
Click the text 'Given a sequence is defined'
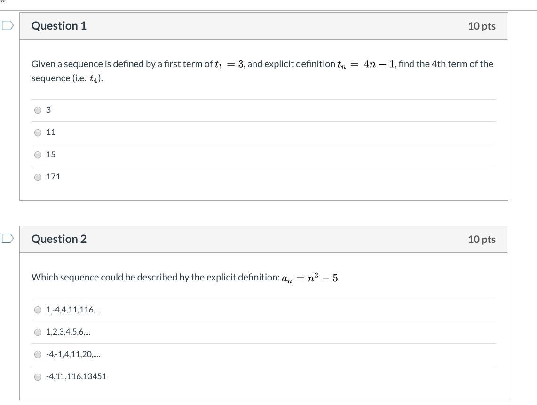[x=85, y=64]
